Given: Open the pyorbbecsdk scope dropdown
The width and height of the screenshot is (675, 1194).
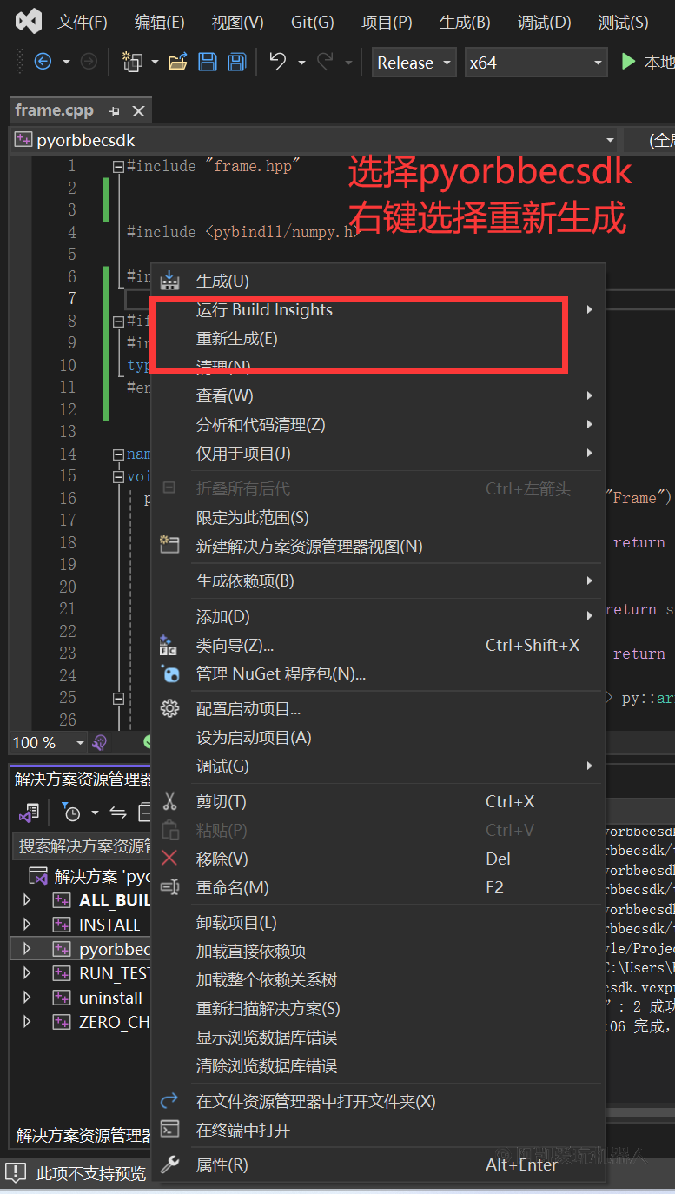Looking at the screenshot, I should pos(314,140).
